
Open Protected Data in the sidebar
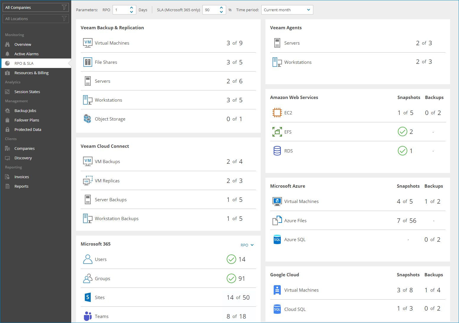click(36, 129)
